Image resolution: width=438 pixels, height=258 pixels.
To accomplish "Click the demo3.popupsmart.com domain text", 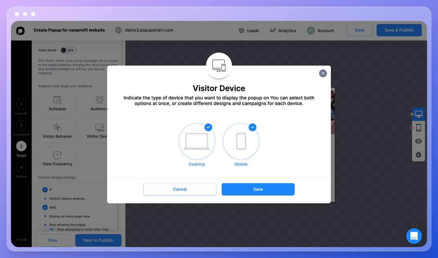I will click(x=149, y=30).
